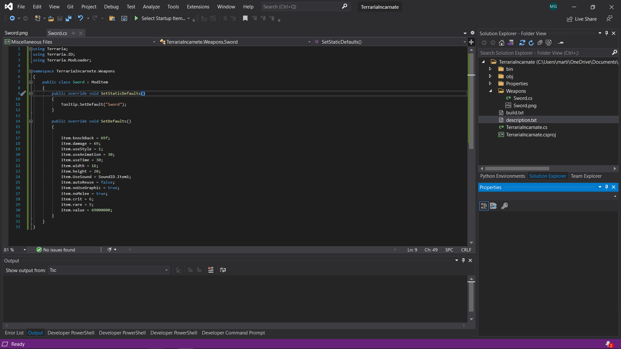Viewport: 621px width, 349px height.
Task: Toggle auto-hide pin of Properties panel
Action: (x=607, y=187)
